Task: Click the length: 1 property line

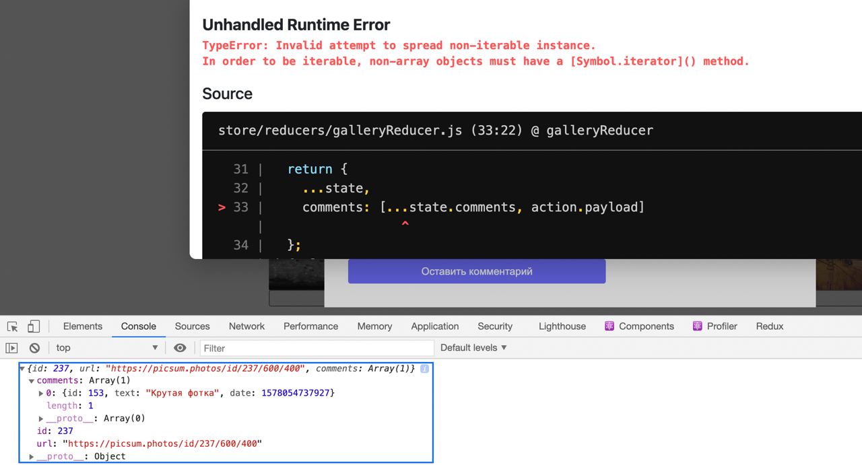Action: 69,406
